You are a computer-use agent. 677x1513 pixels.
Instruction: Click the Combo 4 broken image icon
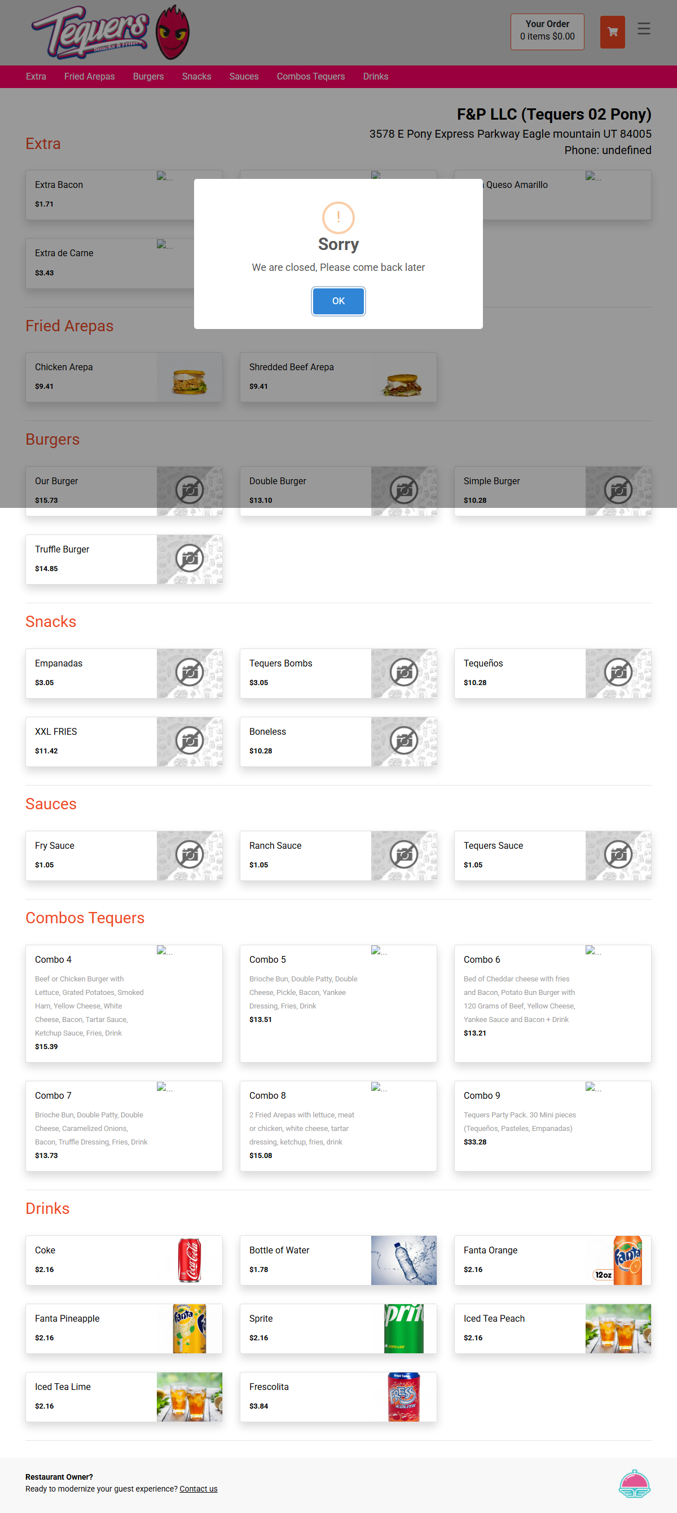pyautogui.click(x=164, y=951)
